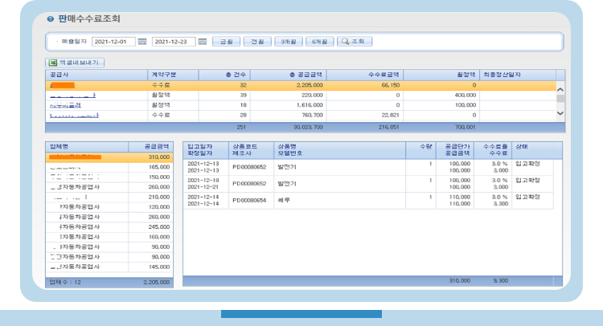Image resolution: width=603 pixels, height=326 pixels.
Task: Click the 3,300 fee value
Action: click(501, 204)
